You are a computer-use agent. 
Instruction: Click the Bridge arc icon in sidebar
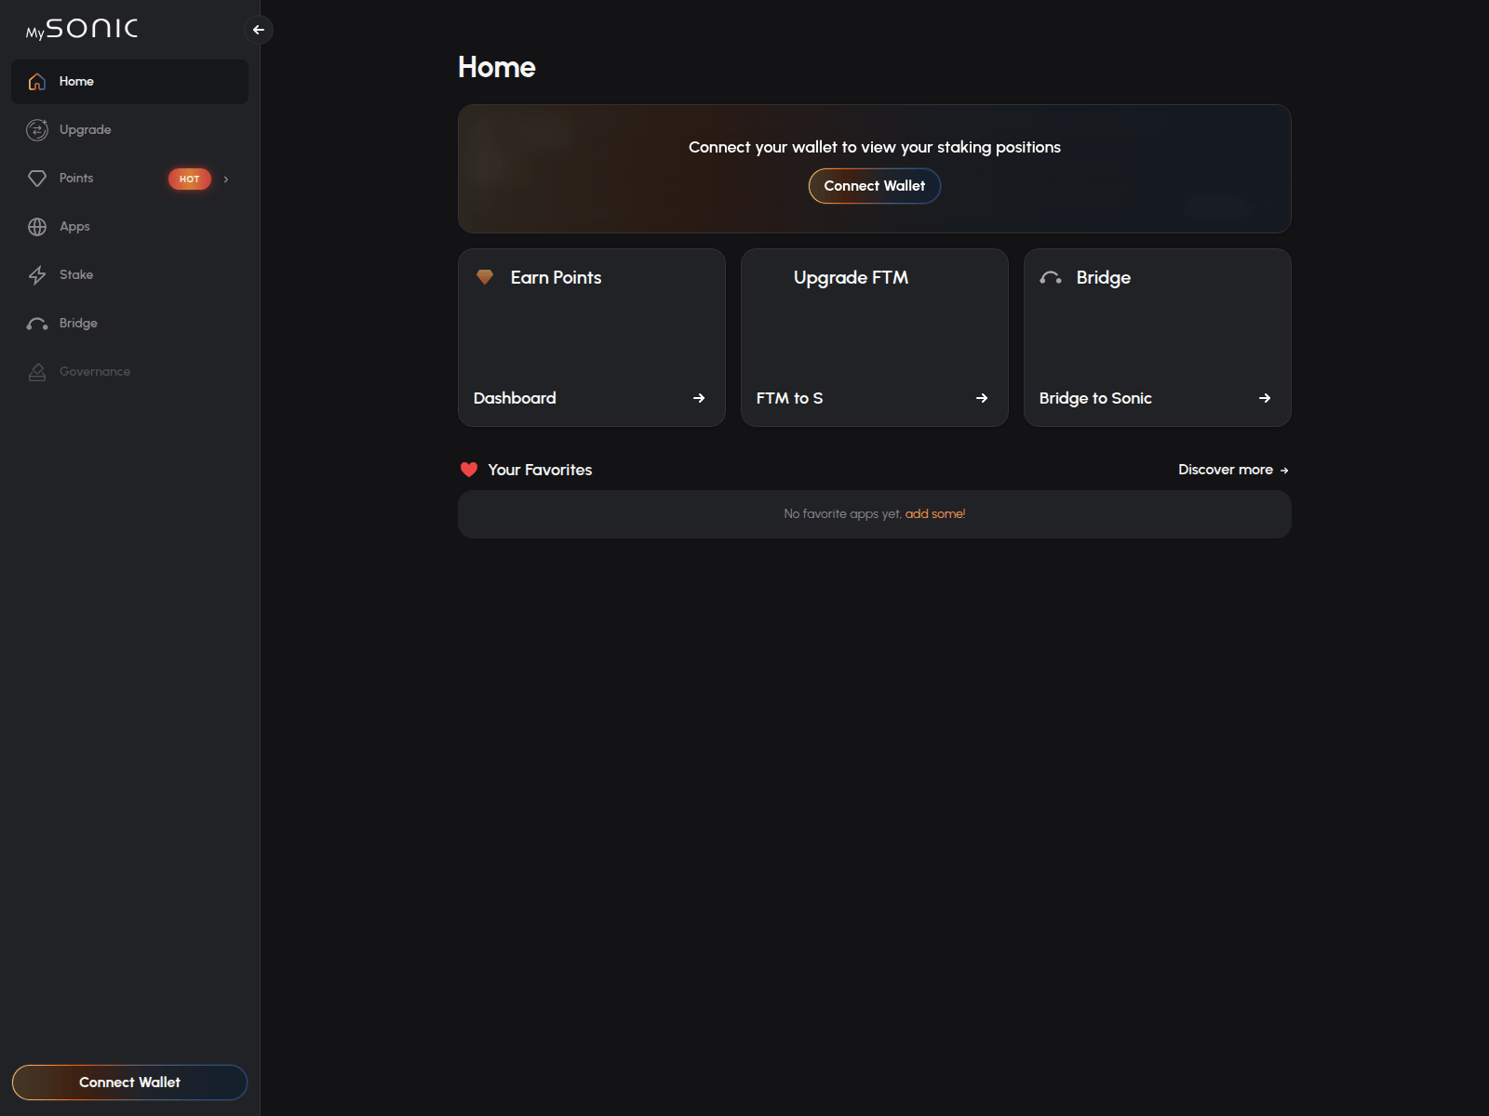click(37, 324)
